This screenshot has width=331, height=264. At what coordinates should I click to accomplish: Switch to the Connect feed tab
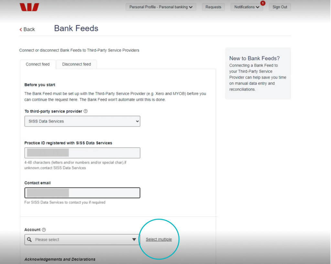pyautogui.click(x=37, y=64)
